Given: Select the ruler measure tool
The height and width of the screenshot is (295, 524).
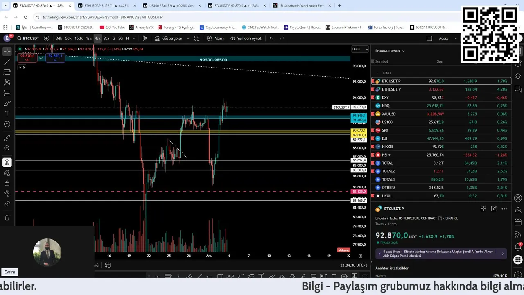Looking at the screenshot, I should (7, 138).
